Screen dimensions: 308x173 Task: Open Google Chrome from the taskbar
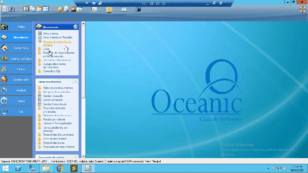point(60,168)
